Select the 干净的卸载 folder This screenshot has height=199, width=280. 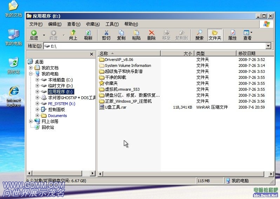(x=115, y=77)
